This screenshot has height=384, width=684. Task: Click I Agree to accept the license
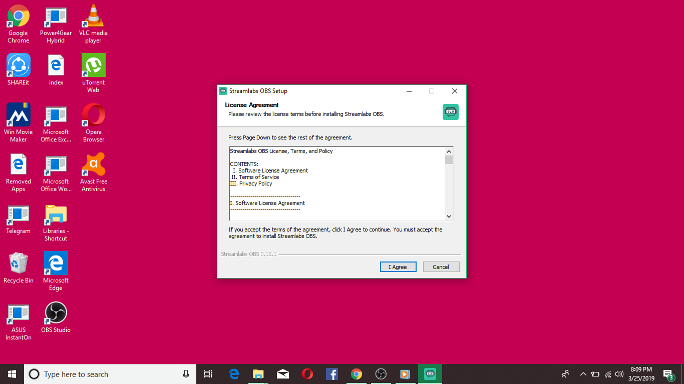coord(398,267)
